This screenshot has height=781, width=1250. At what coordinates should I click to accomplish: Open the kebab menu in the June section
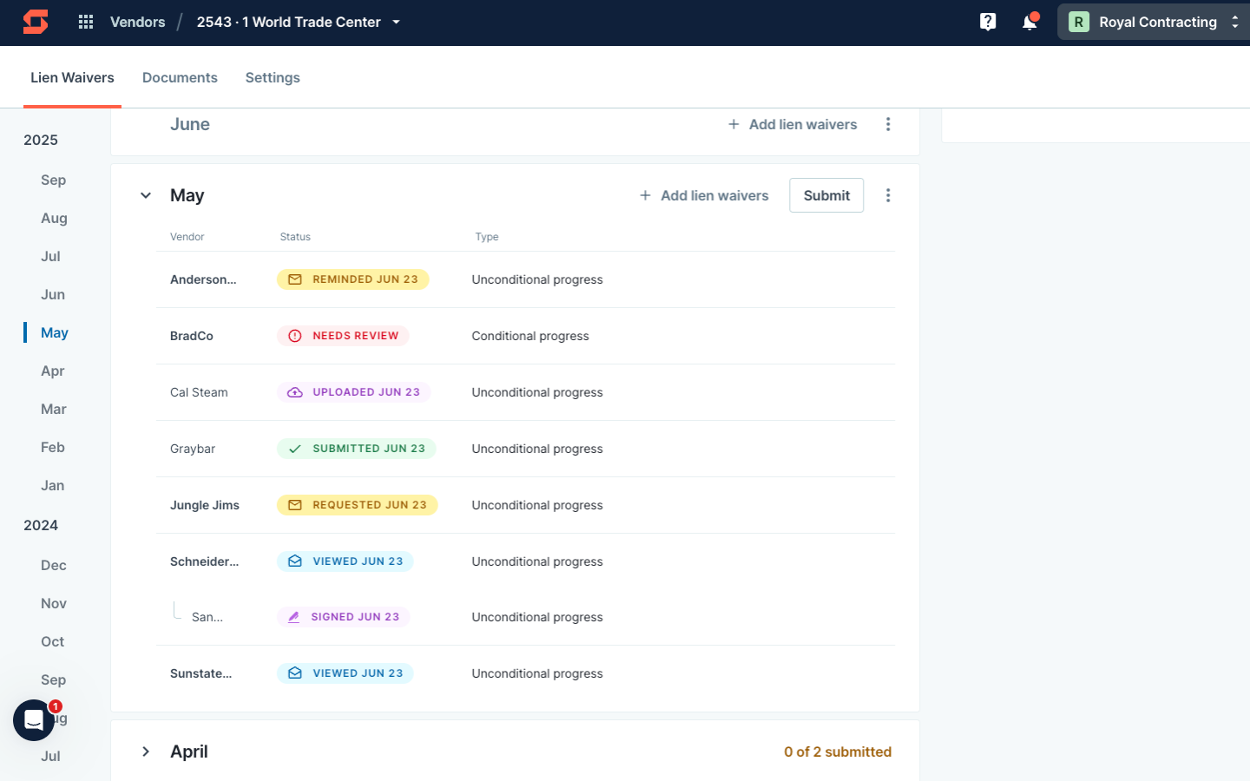[x=888, y=124]
